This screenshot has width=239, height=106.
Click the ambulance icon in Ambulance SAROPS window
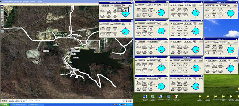point(124,6)
